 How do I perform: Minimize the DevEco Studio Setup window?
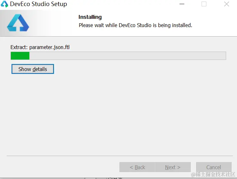coord(182,4)
